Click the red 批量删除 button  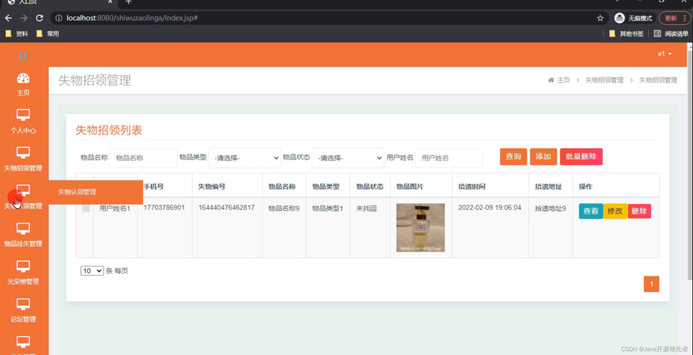click(581, 157)
